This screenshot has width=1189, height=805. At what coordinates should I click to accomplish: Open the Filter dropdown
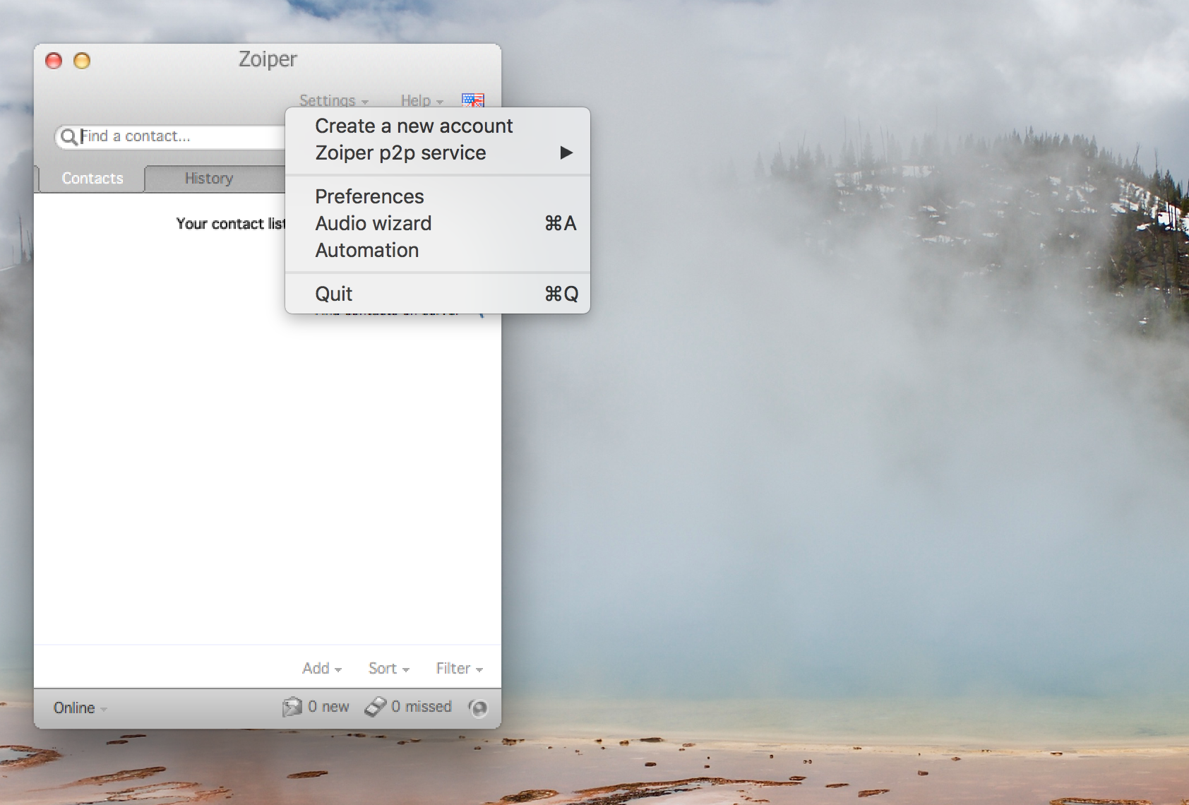pos(459,668)
